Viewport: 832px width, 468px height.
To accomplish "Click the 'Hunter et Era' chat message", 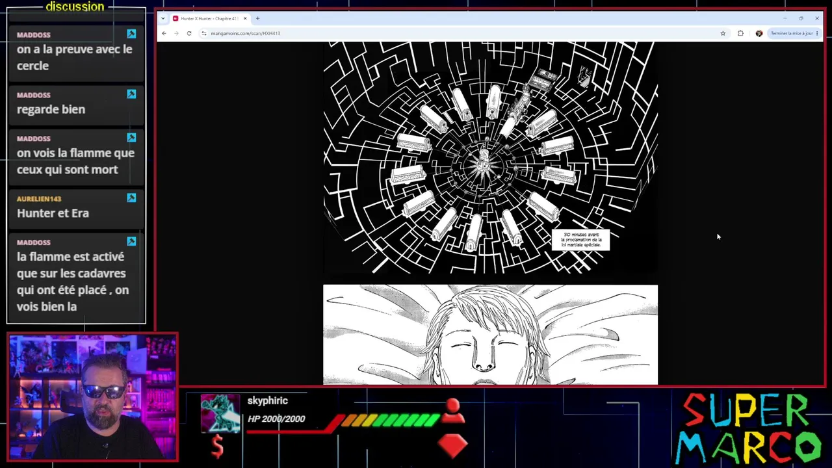I will tap(53, 213).
